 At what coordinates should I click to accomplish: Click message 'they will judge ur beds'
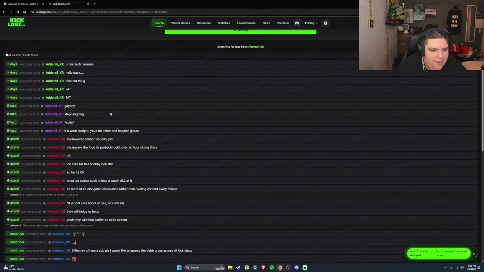point(83,212)
